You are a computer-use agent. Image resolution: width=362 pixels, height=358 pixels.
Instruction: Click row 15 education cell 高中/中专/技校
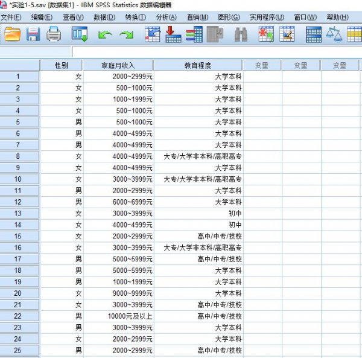(198, 236)
